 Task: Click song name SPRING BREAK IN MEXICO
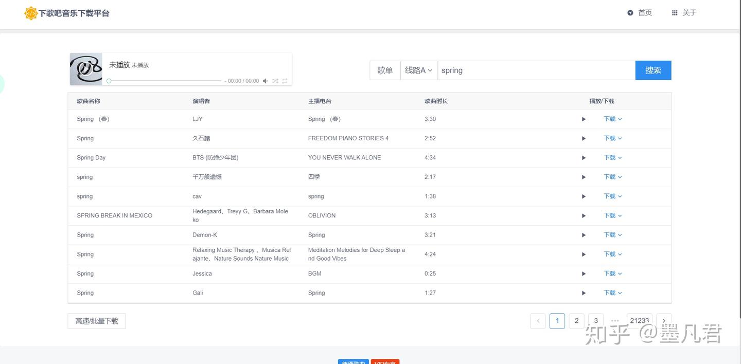pos(115,216)
